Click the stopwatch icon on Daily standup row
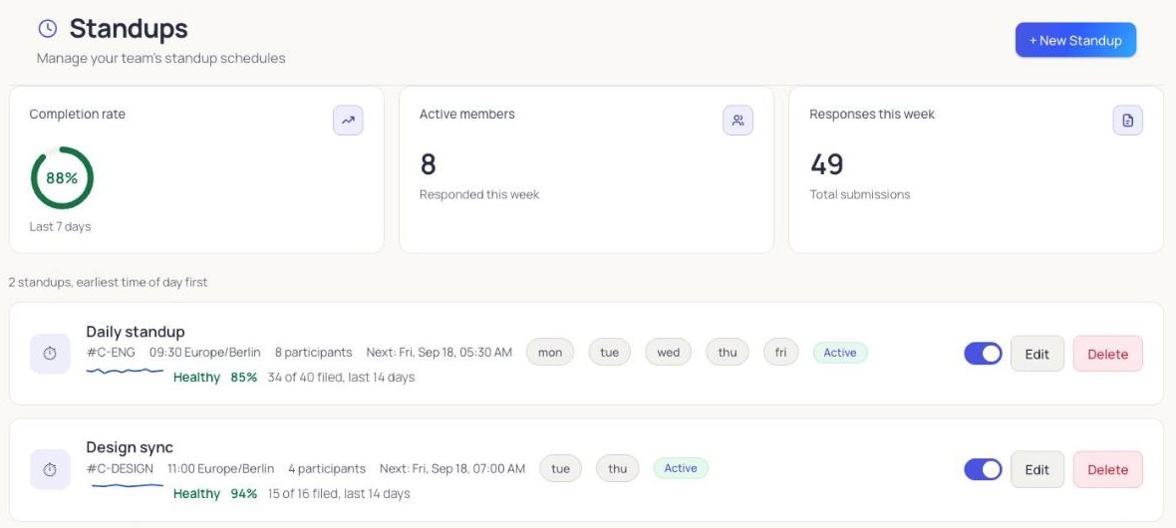 pyautogui.click(x=50, y=354)
